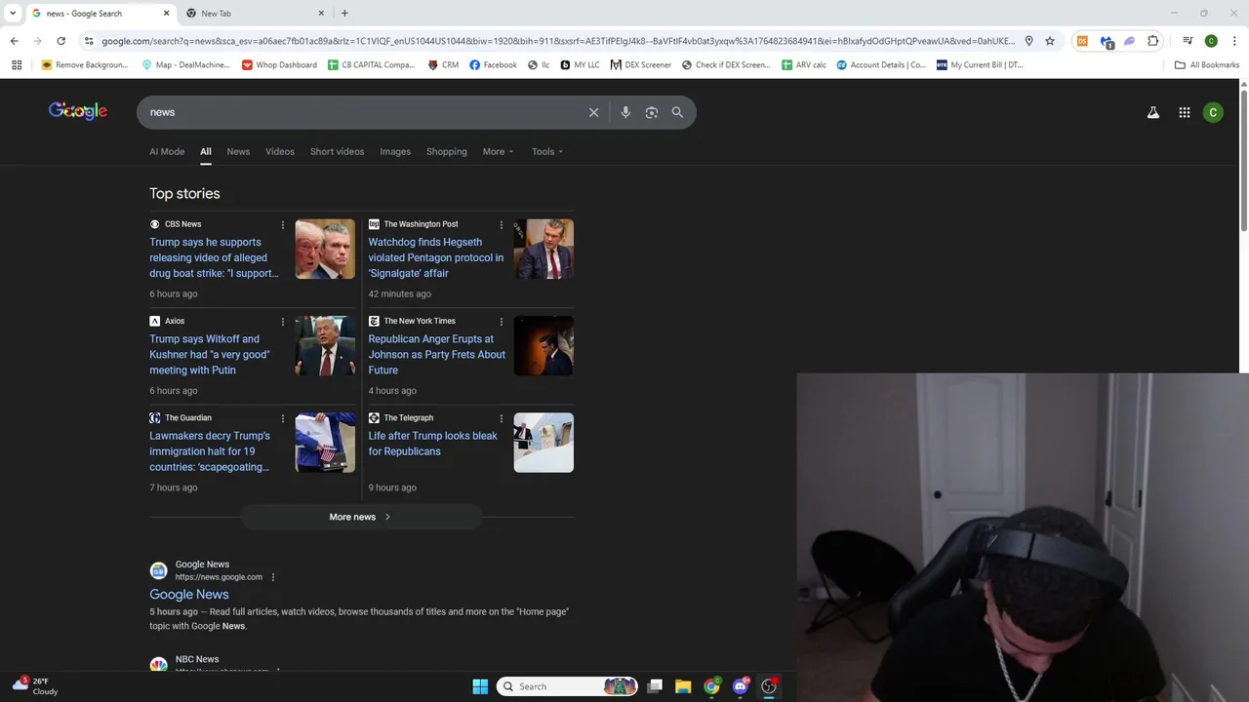Open the Whop Dashboard bookmark
This screenshot has height=702, width=1249.
point(279,65)
